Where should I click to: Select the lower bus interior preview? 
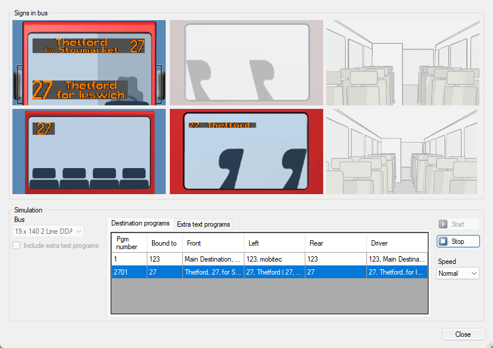click(x=402, y=152)
